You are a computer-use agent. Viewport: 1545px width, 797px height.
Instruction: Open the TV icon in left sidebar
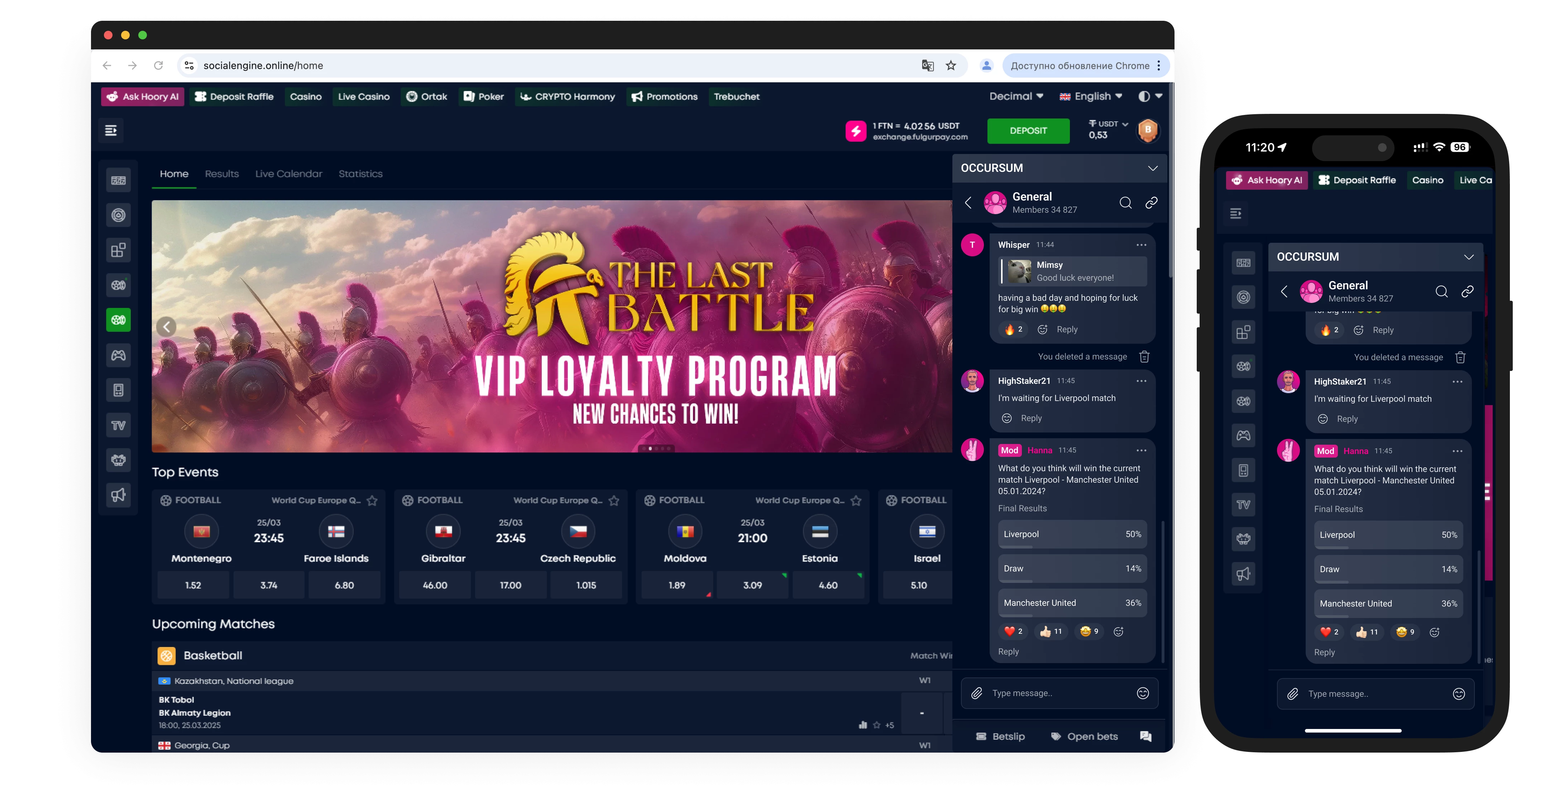(118, 425)
